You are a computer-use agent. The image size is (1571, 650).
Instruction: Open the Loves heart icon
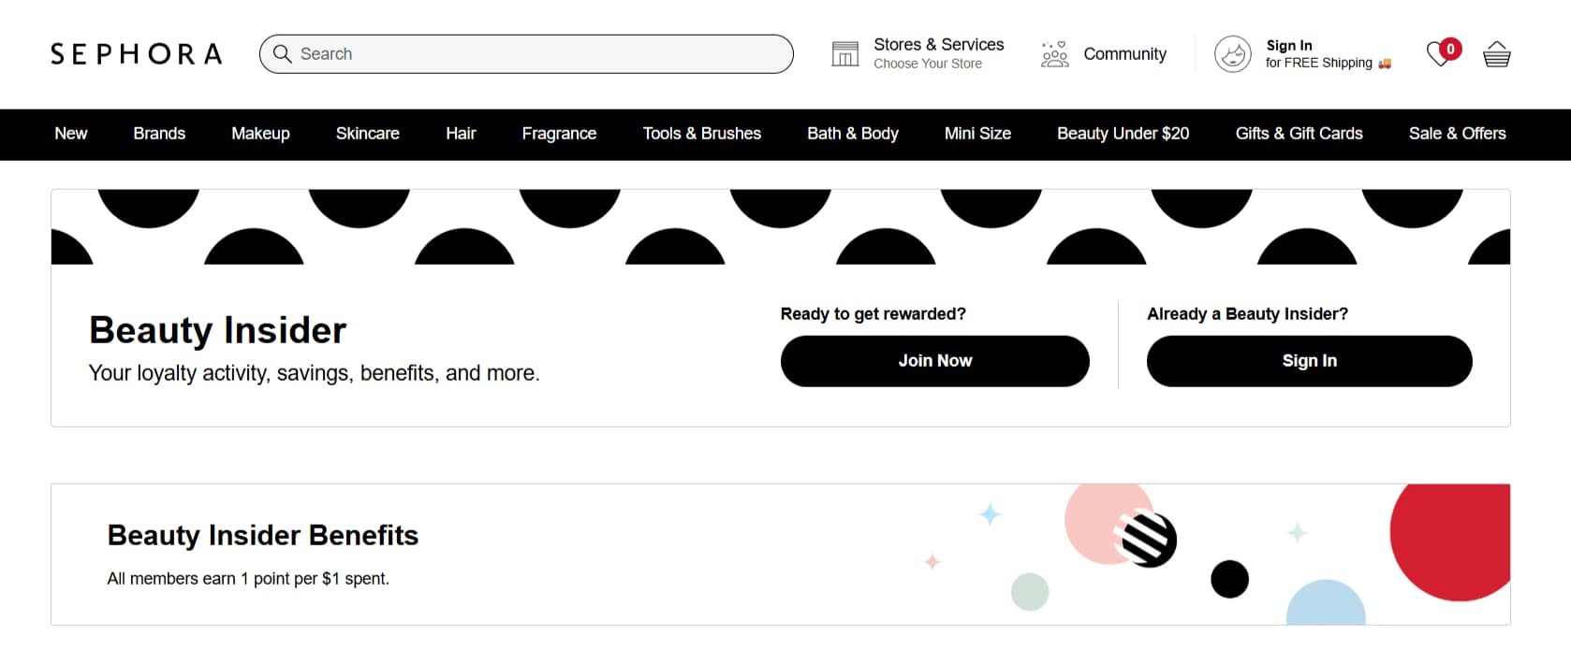pyautogui.click(x=1439, y=54)
